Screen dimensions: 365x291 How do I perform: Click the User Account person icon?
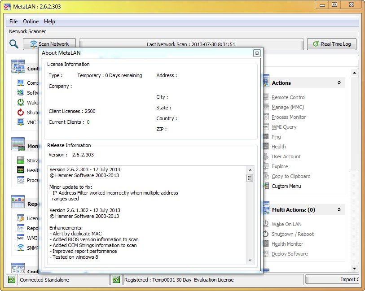pyautogui.click(x=266, y=156)
